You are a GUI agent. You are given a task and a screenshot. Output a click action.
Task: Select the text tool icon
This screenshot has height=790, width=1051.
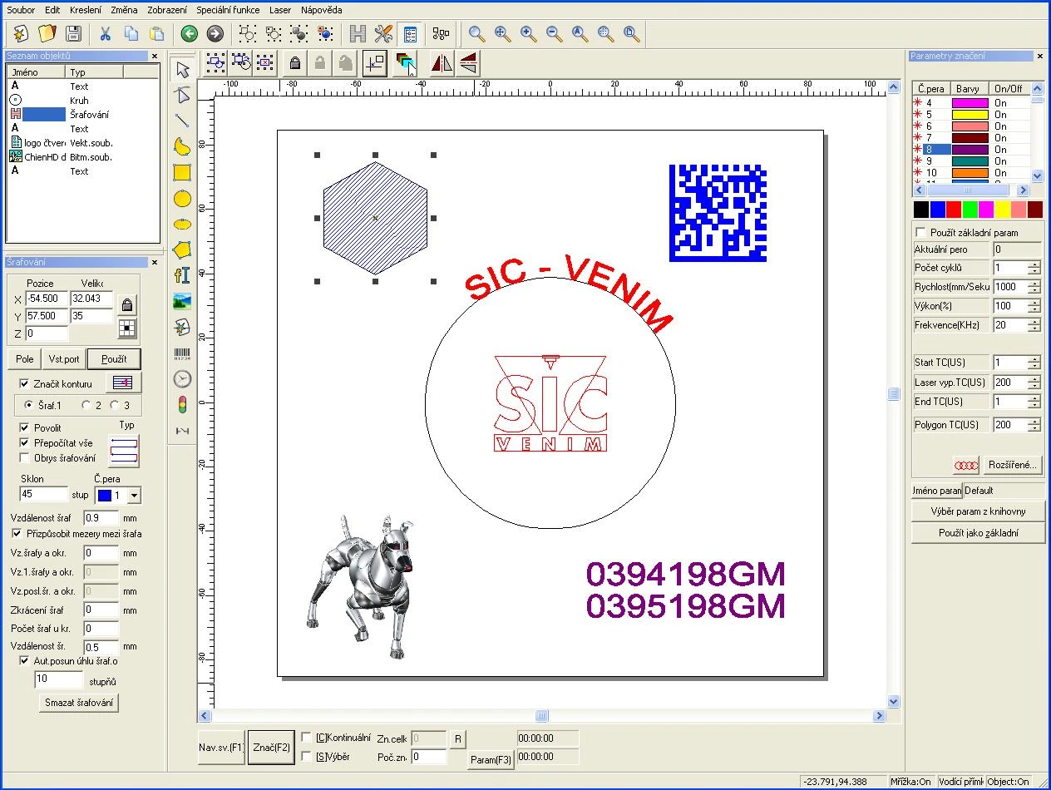click(182, 275)
